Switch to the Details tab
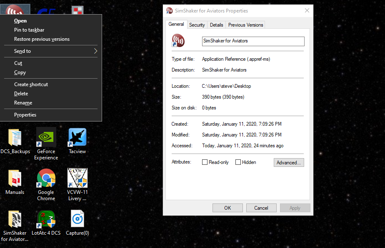Viewport: 385px width, 248px height. pyautogui.click(x=217, y=25)
